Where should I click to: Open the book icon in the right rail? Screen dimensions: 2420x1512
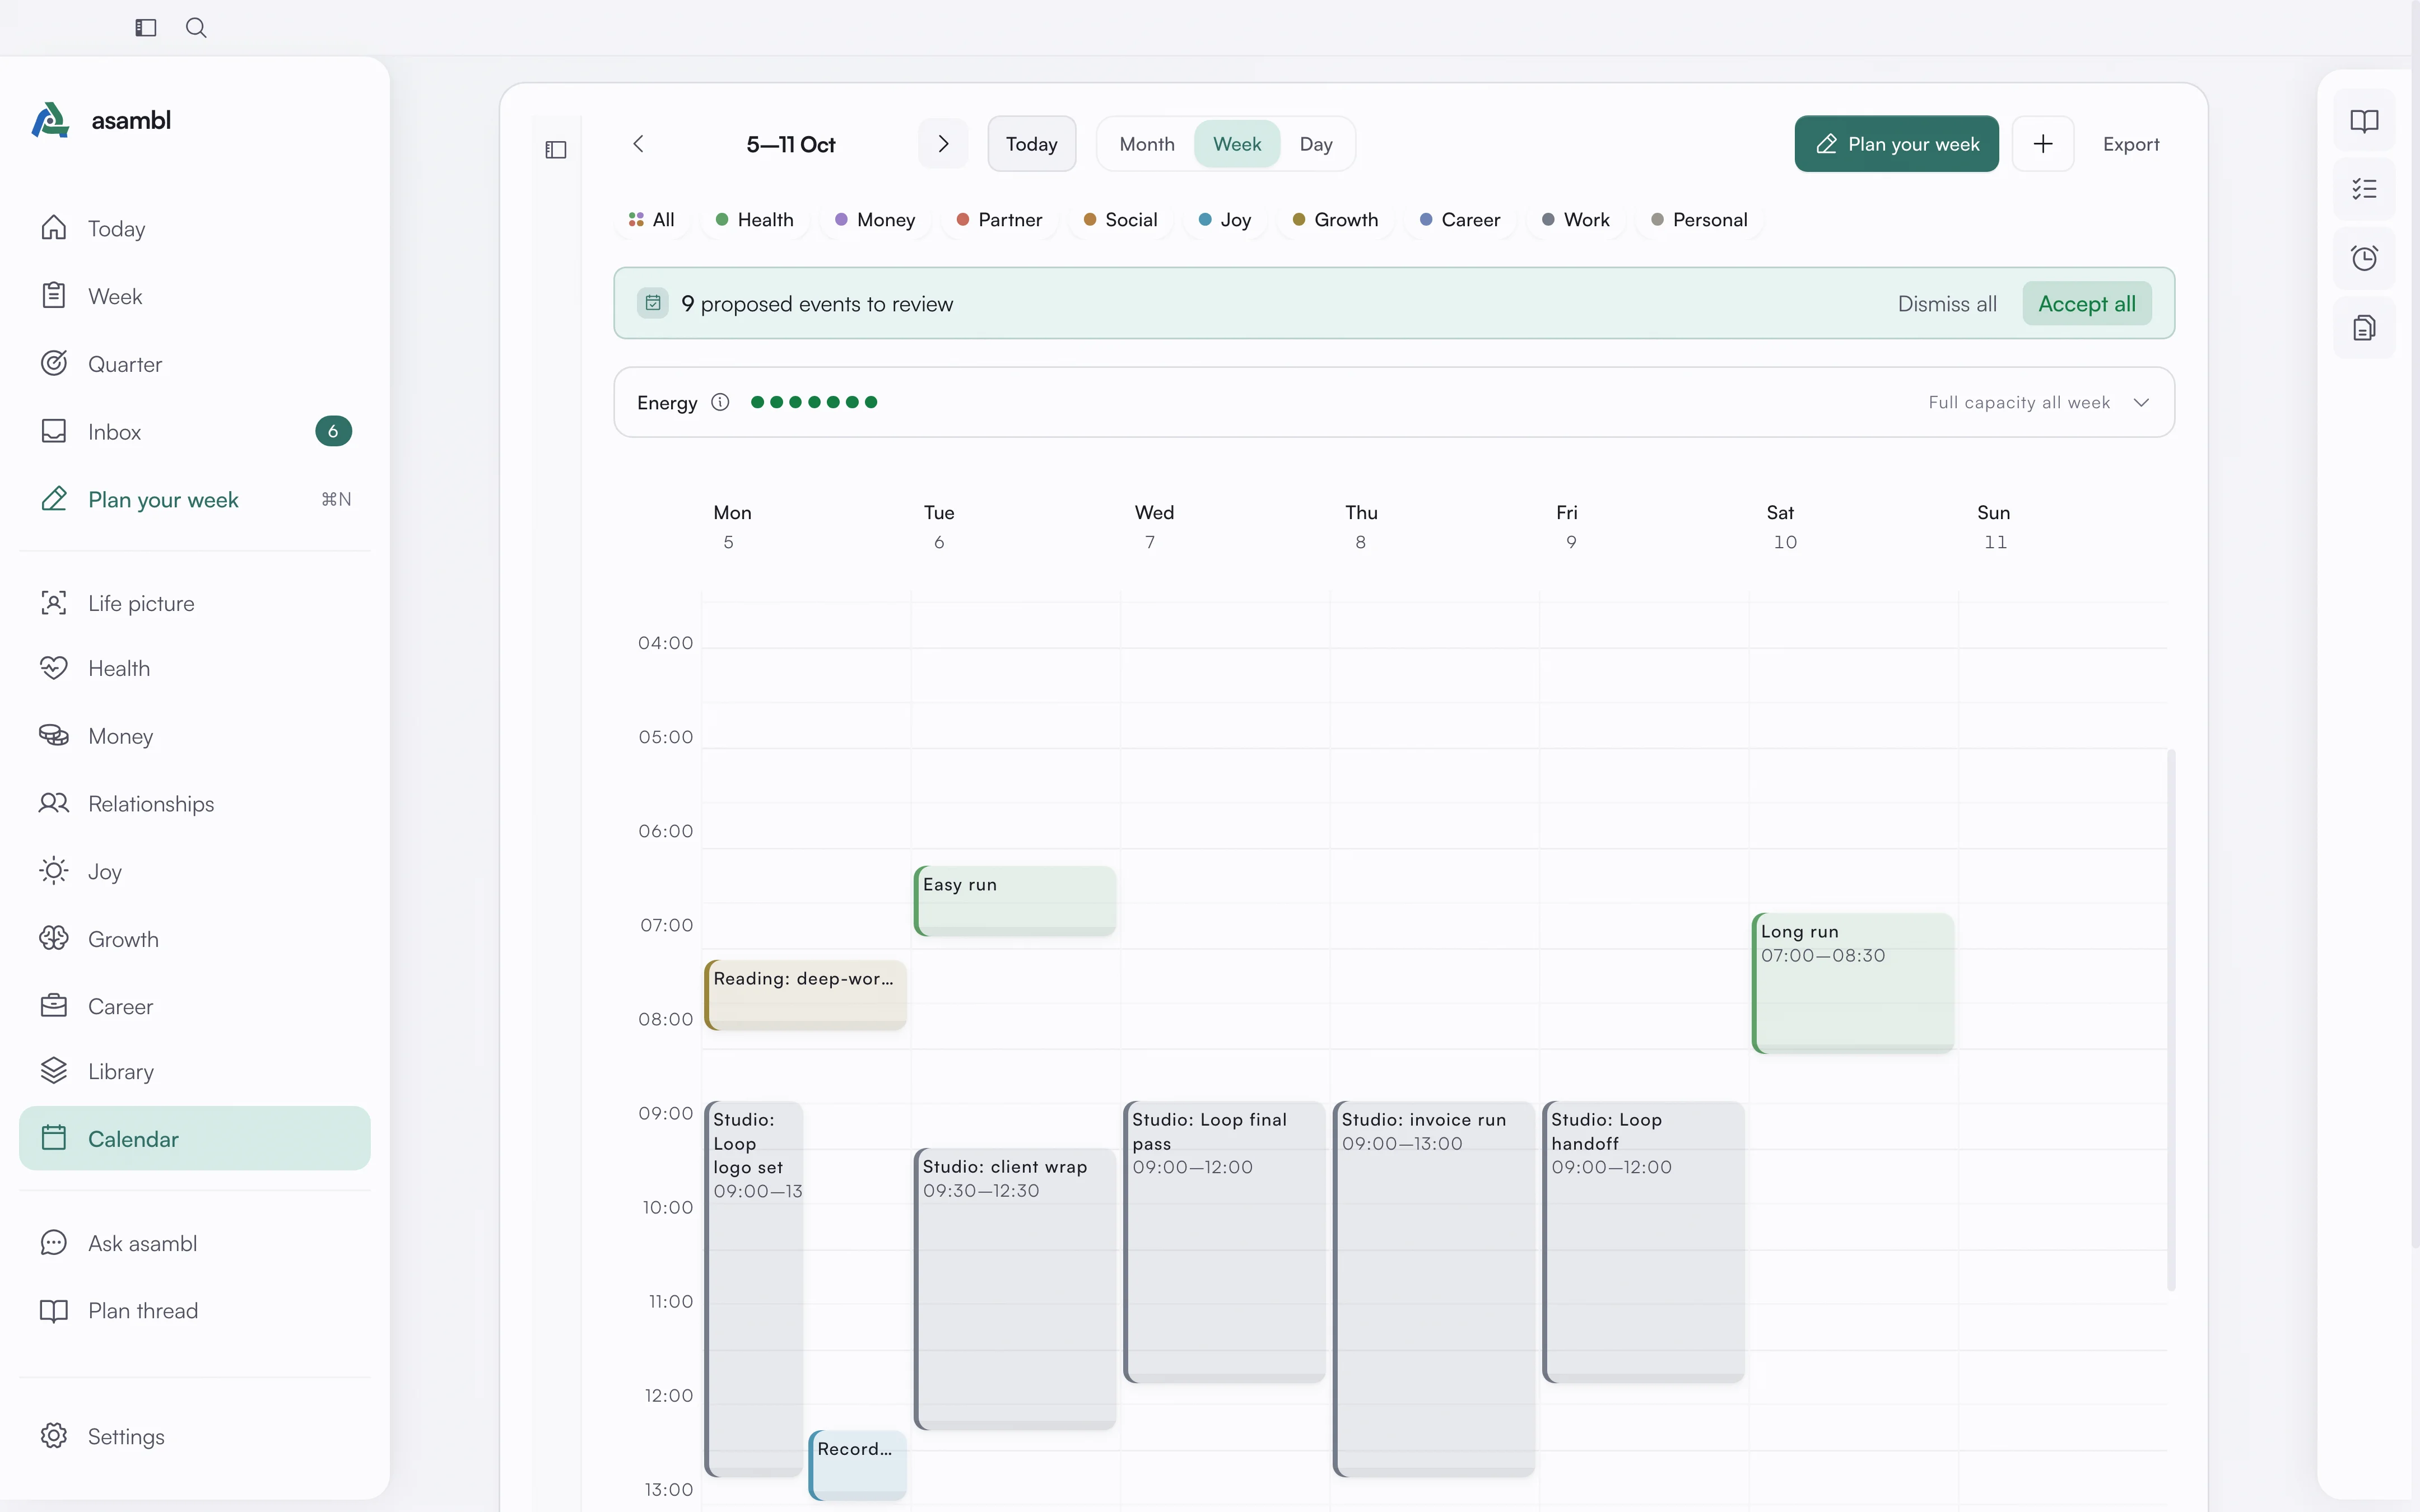pos(2364,122)
